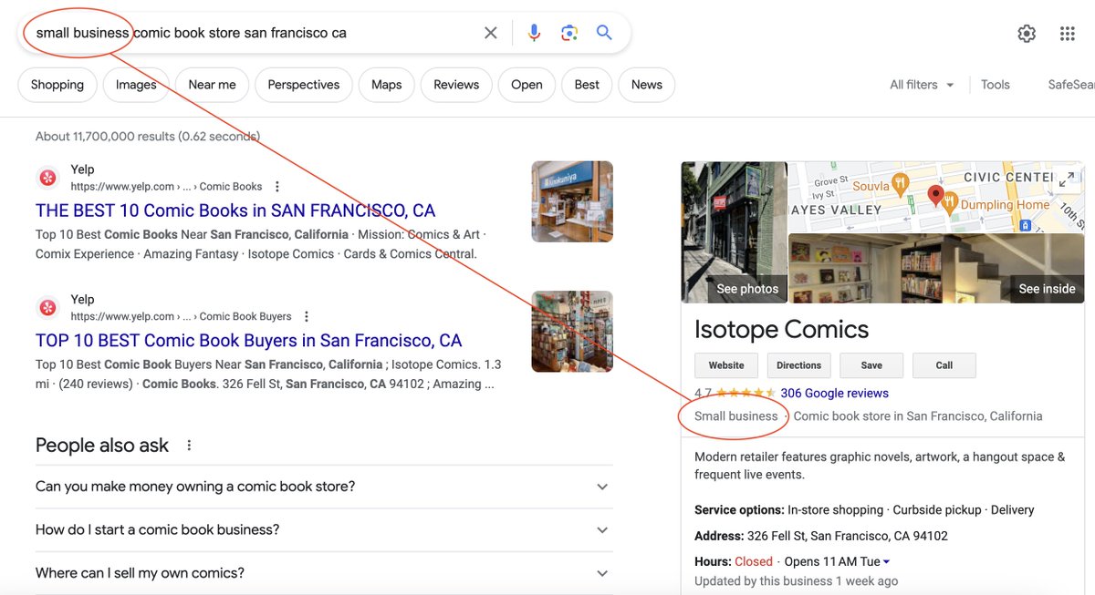Click 'Updated by this business 1 week ago'
This screenshot has height=595, width=1095.
[x=797, y=581]
